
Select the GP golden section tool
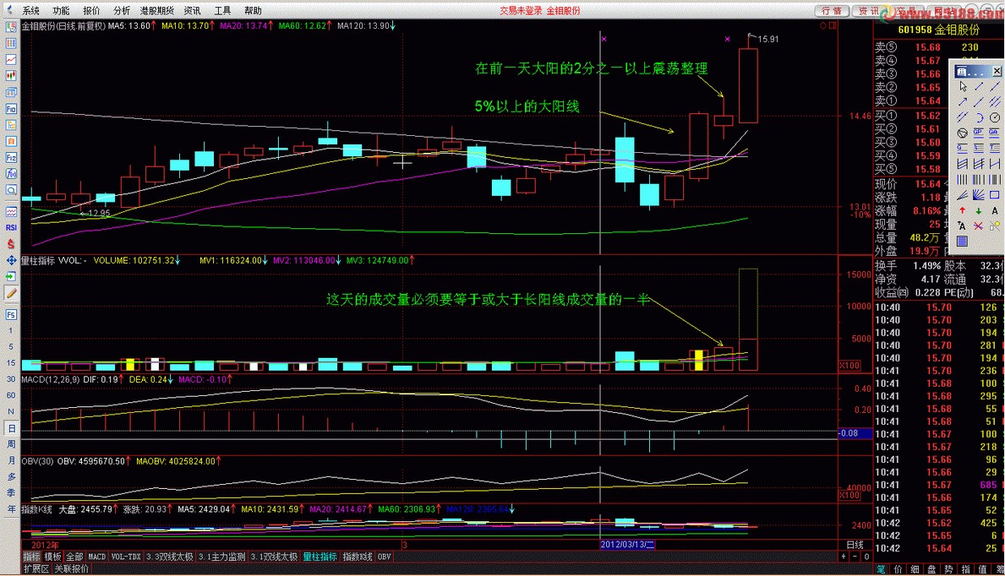[x=979, y=133]
